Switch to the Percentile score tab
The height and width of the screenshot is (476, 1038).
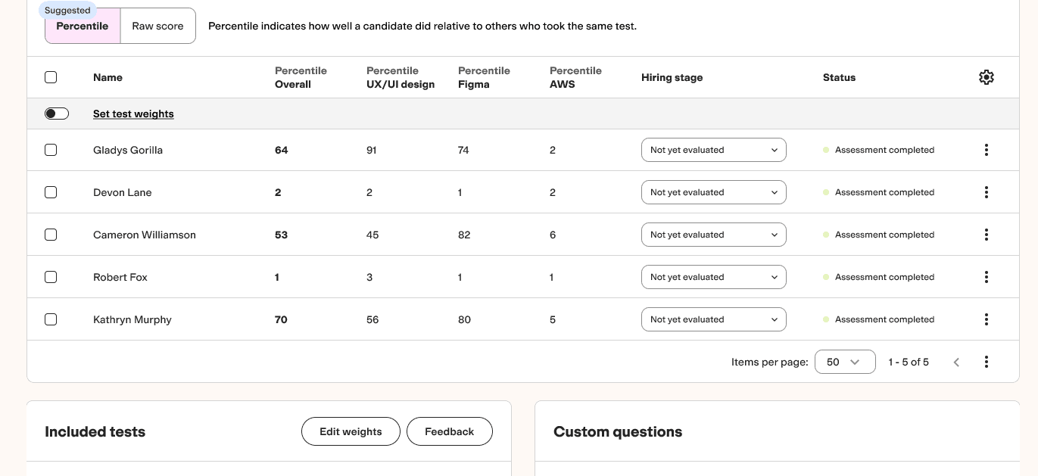pos(83,26)
